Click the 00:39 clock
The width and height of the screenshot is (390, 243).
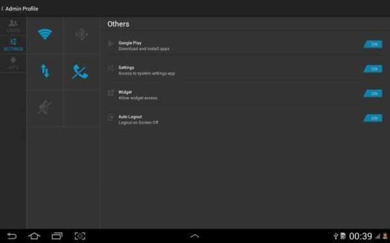pyautogui.click(x=360, y=236)
